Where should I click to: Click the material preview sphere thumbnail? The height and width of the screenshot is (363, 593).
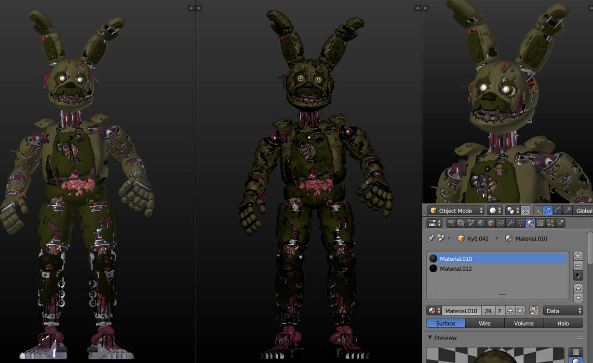pos(495,355)
